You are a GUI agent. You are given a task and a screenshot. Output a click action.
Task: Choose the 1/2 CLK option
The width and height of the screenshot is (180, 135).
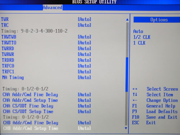coord(142,37)
